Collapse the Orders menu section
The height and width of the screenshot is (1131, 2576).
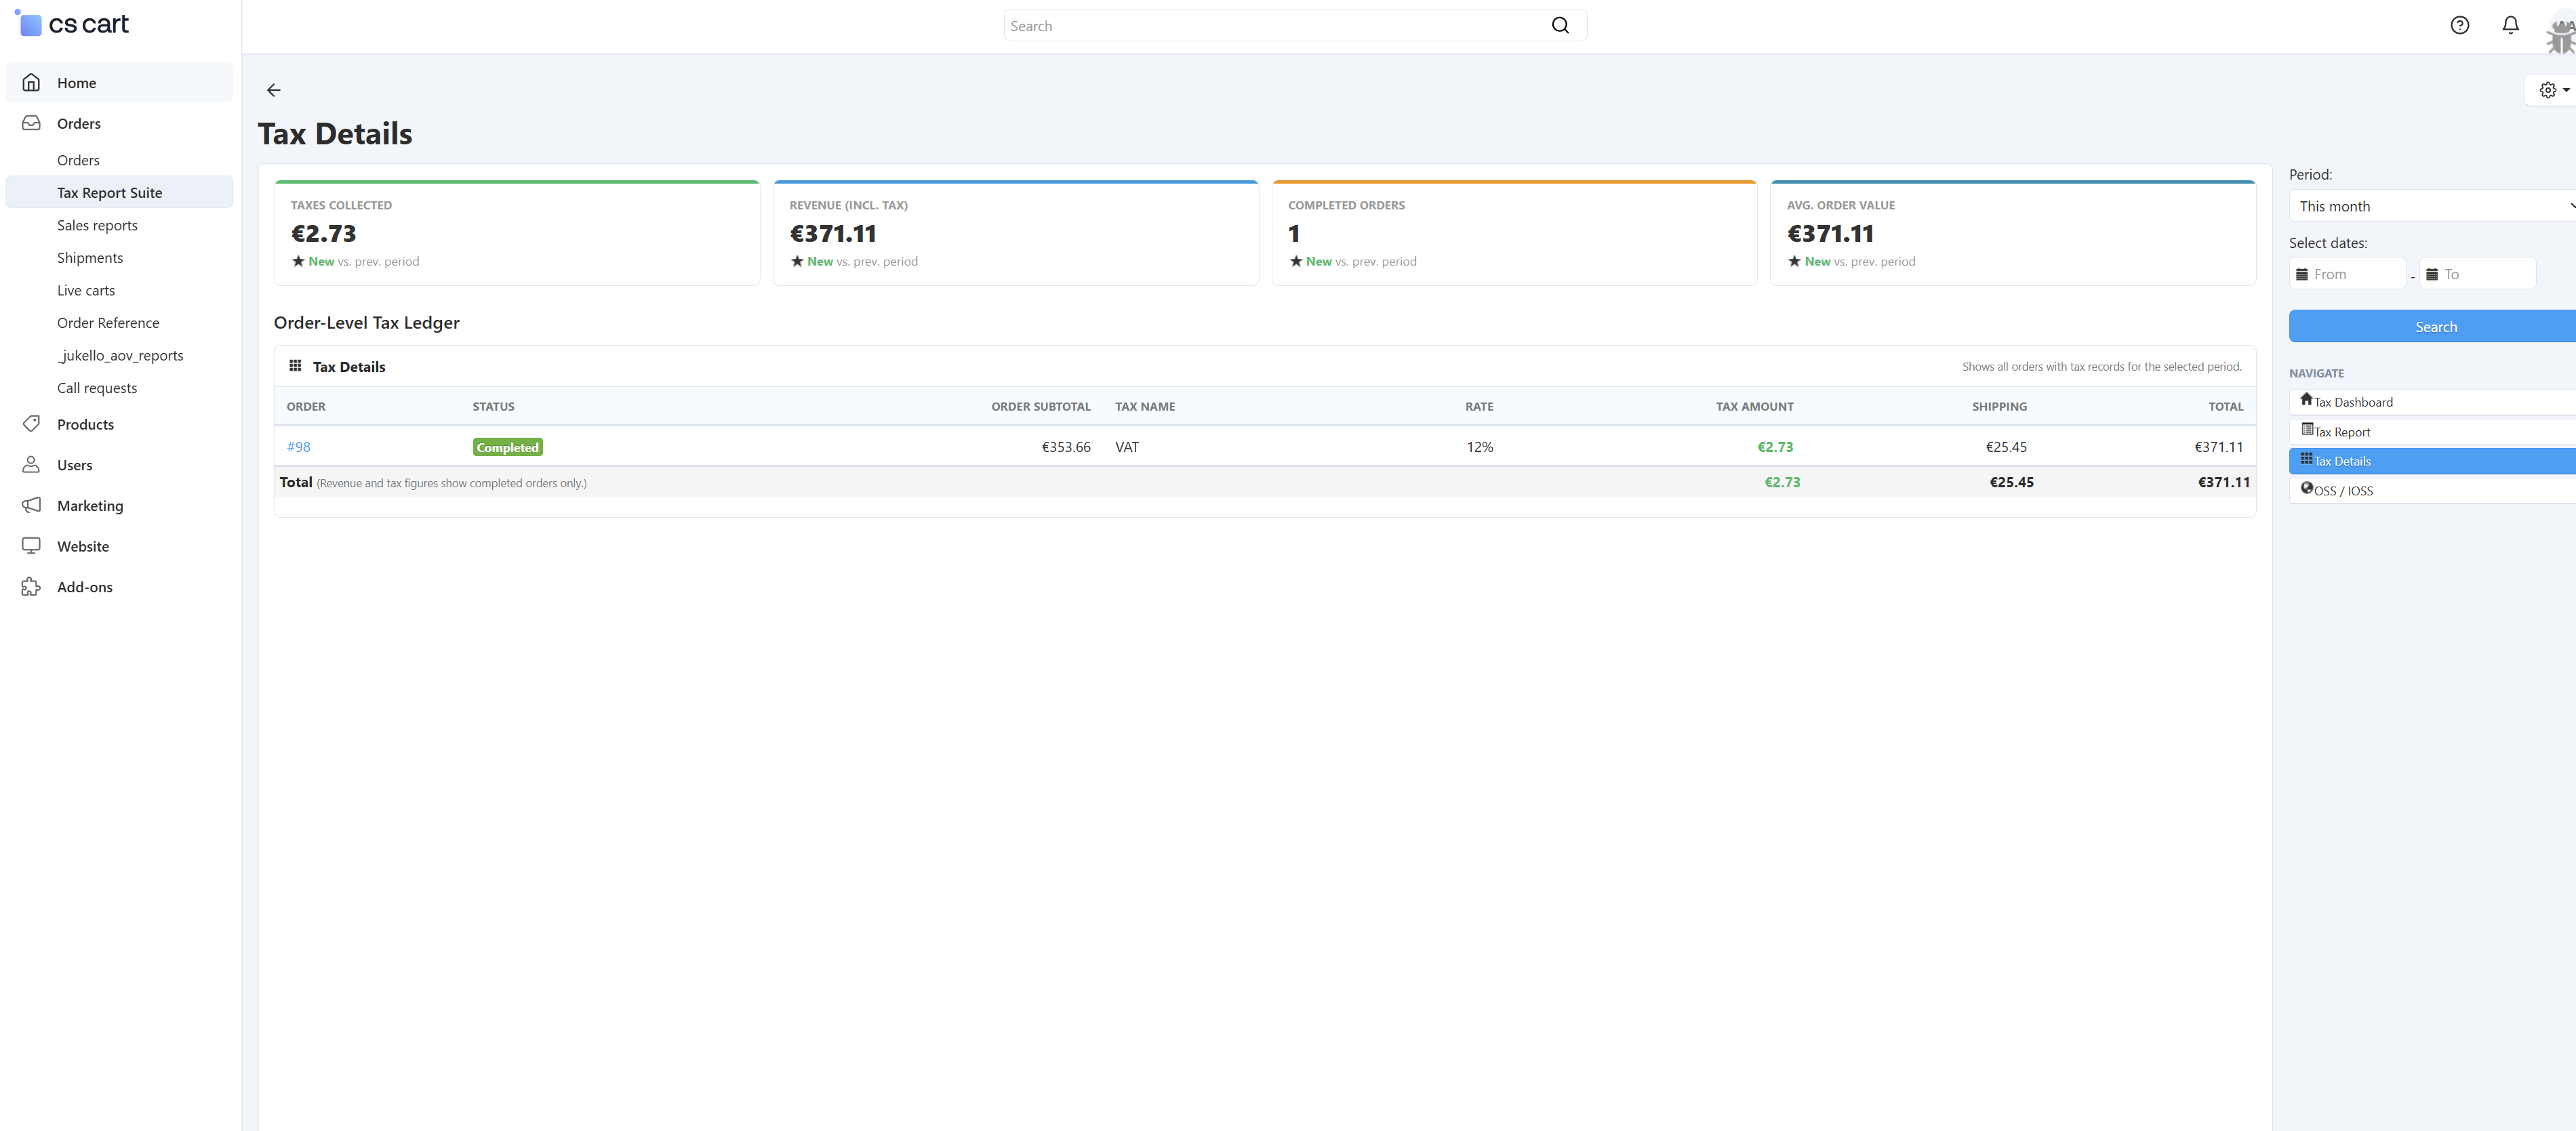(79, 123)
